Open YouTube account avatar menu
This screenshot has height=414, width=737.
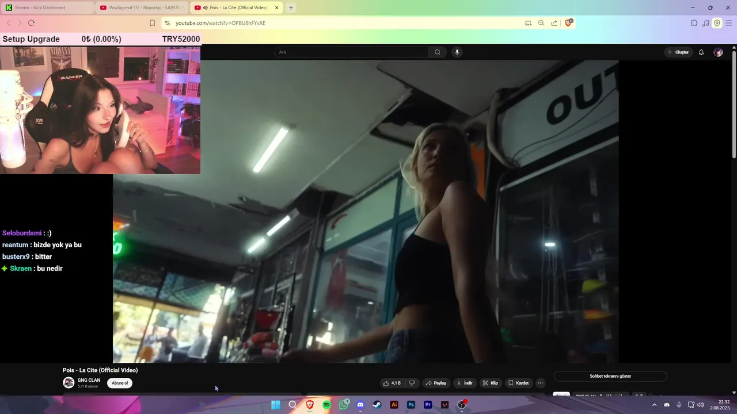tap(718, 52)
